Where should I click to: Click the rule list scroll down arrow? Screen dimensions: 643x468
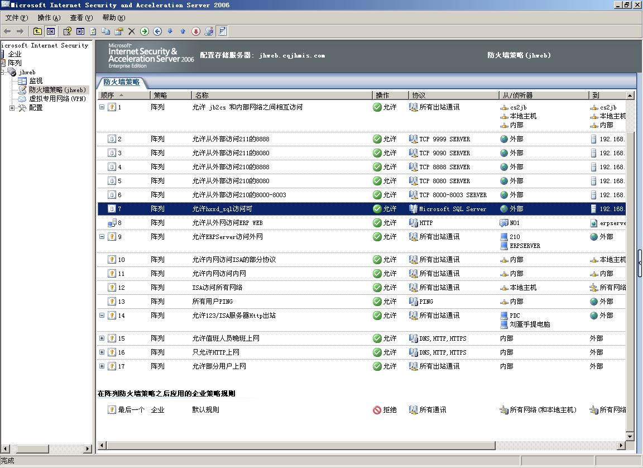[630, 436]
